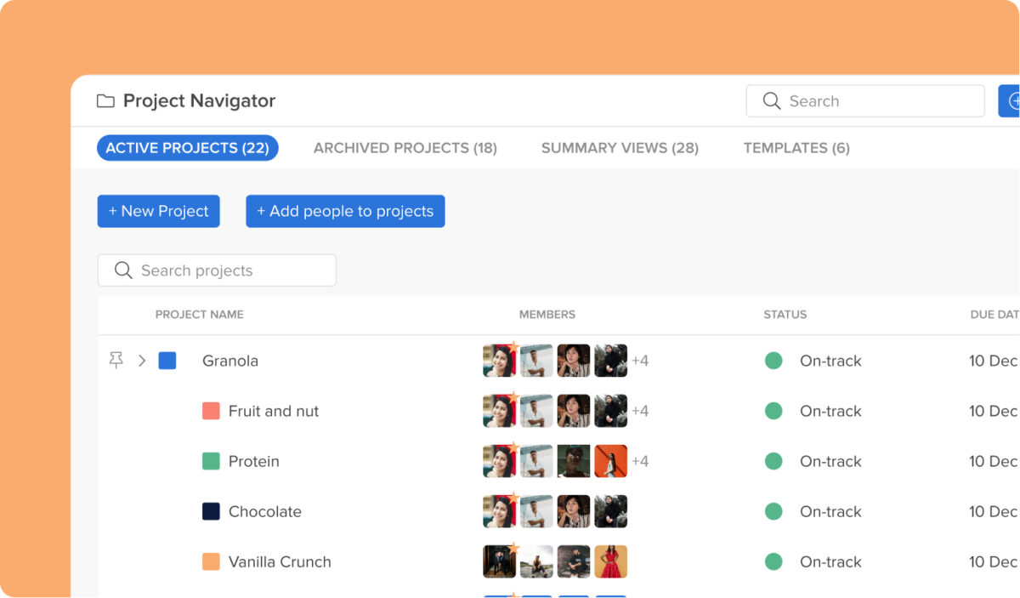Click the blue color swatch for Granola
The image size is (1020, 598).
point(167,361)
